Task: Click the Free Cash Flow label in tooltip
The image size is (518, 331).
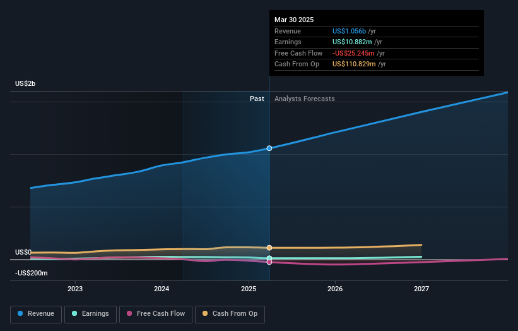Action: pos(298,53)
